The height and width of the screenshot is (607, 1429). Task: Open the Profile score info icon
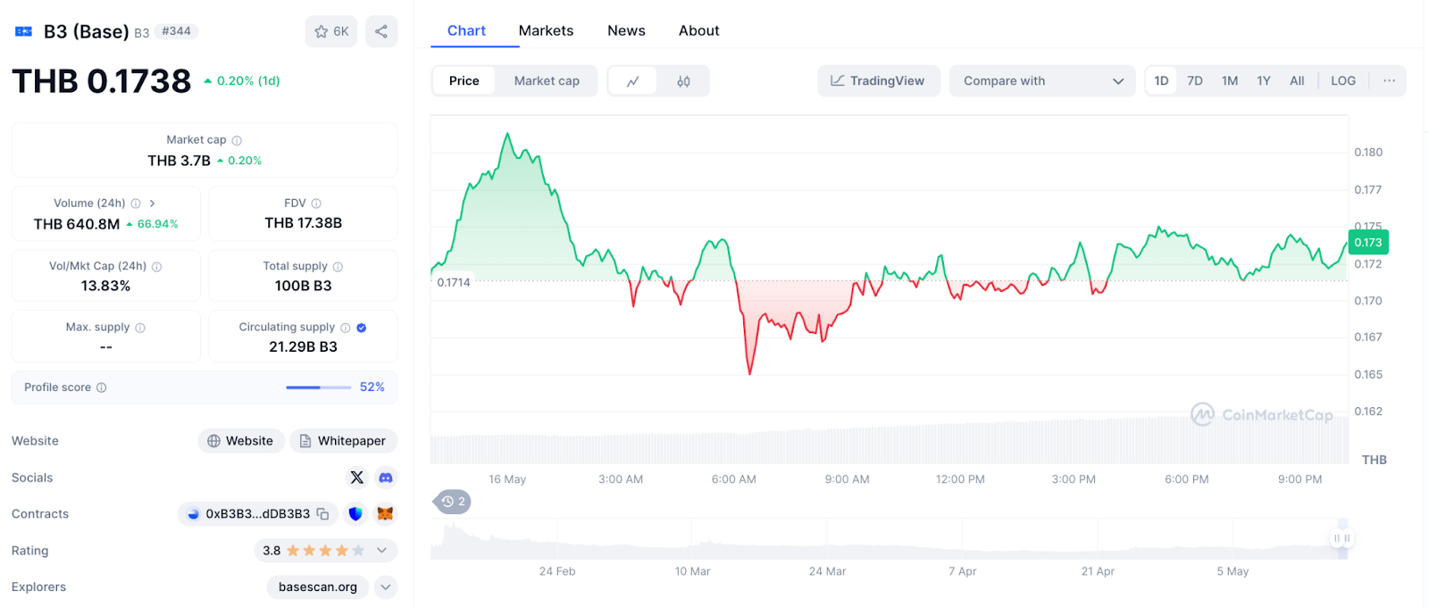(102, 387)
